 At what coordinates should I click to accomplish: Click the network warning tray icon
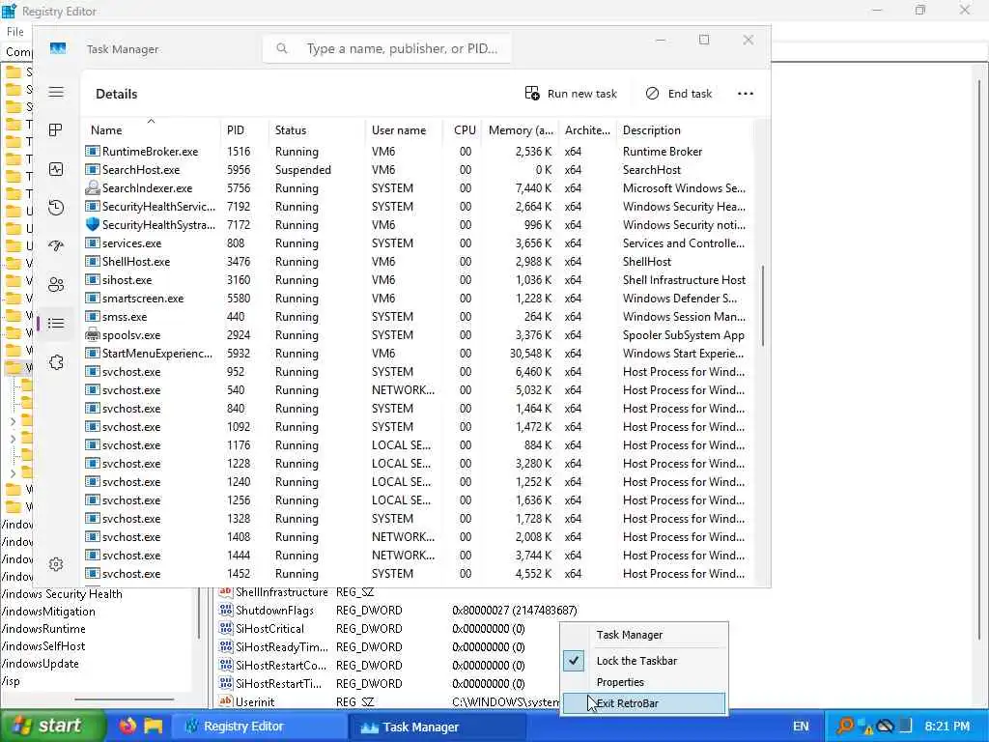click(865, 727)
